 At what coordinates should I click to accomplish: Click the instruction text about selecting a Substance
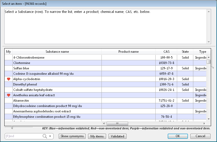pyautogui.click(x=77, y=12)
